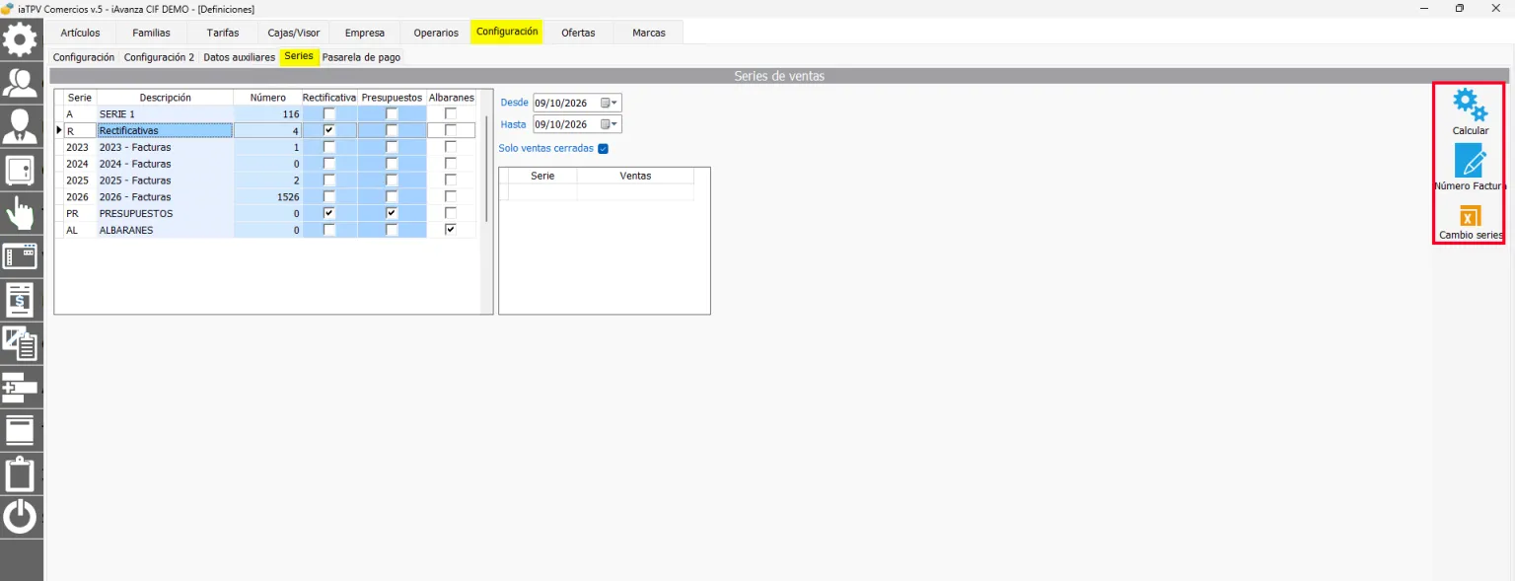Screen dimensions: 1515x581
Task: Switch to the Datos auxiliares subtab
Action: point(239,57)
